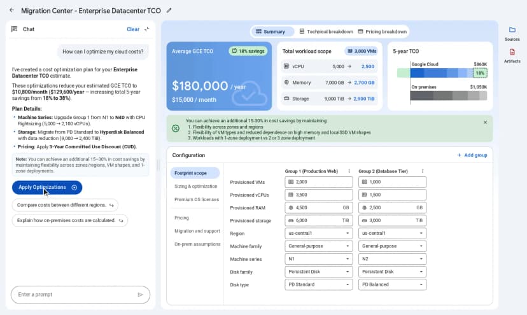This screenshot has height=315, width=527.
Task: Click the percent badge icon in savings banner
Action: pos(176,128)
